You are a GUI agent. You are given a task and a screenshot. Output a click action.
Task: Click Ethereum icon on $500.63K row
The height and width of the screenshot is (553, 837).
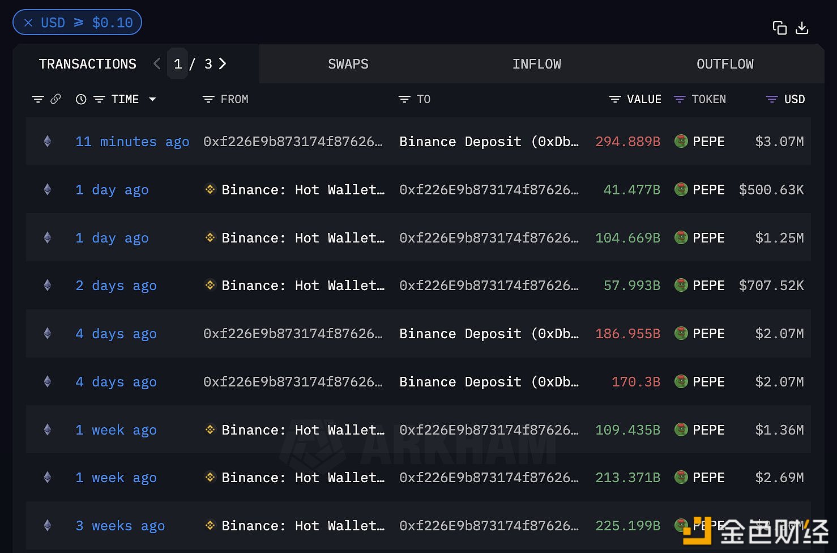tap(48, 190)
